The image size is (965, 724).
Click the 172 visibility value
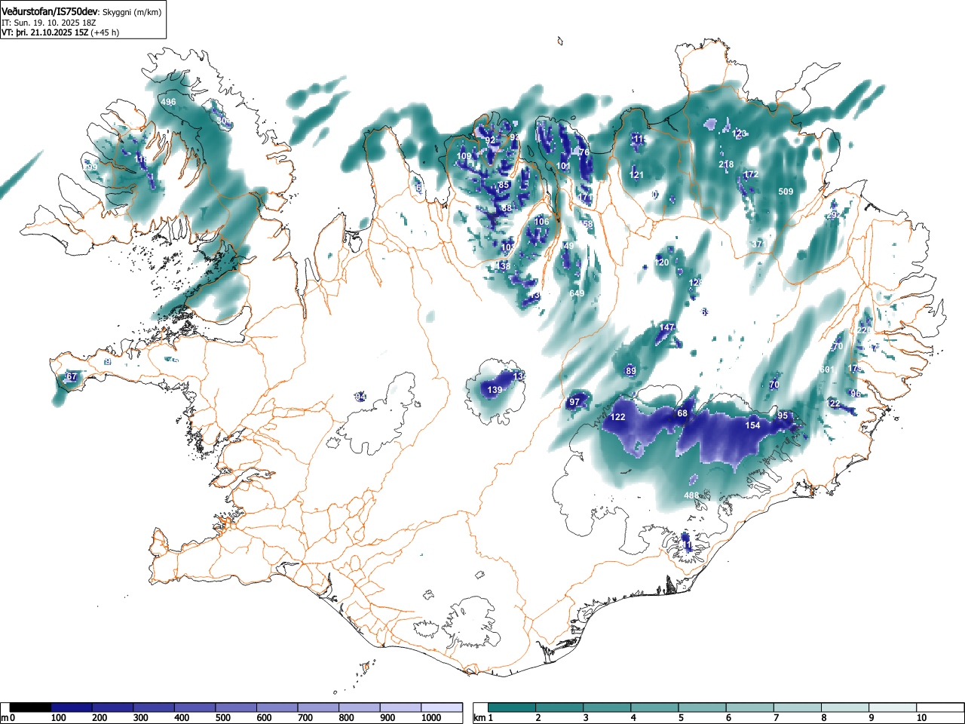click(x=751, y=174)
